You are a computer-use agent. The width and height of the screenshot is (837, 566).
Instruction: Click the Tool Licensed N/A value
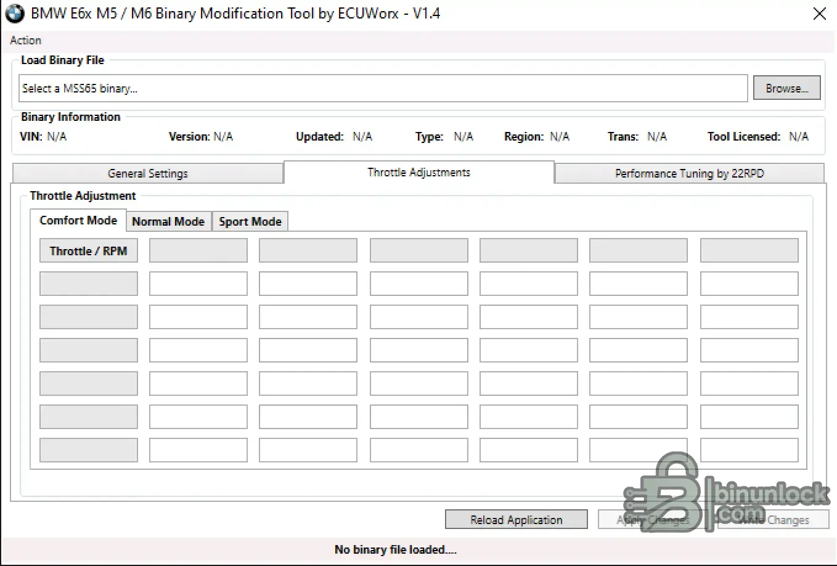799,136
